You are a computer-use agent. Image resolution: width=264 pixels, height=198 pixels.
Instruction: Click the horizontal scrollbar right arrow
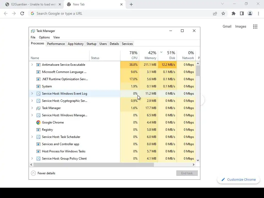(x=194, y=165)
